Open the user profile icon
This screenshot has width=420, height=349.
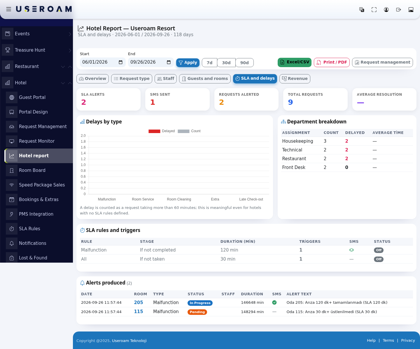(386, 10)
